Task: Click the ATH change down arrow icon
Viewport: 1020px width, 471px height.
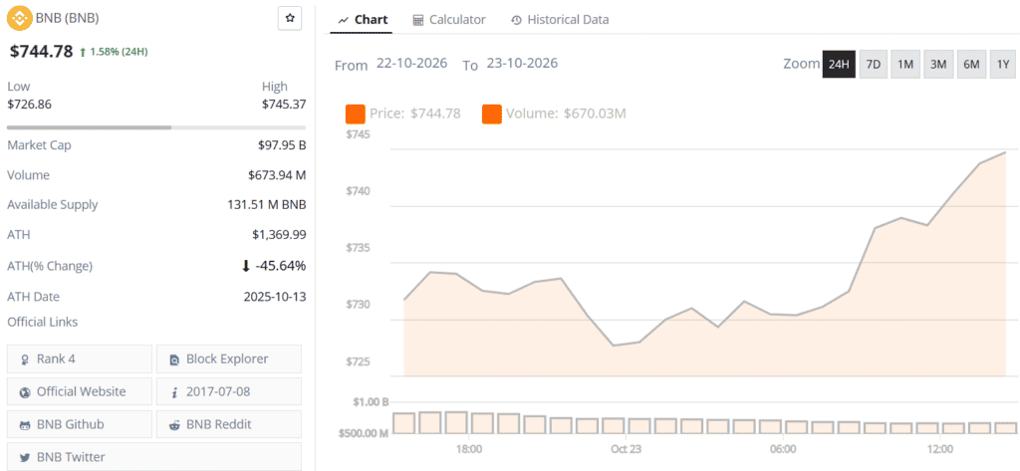Action: 247,266
